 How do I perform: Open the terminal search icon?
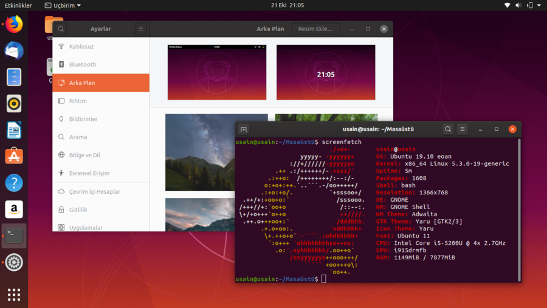pos(447,129)
